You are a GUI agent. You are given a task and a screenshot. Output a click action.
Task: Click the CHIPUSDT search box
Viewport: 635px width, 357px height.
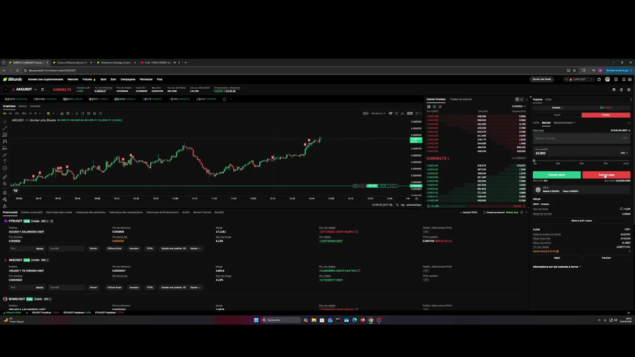[578, 79]
